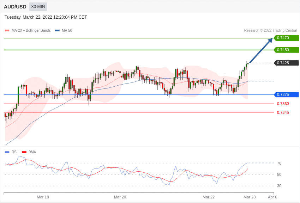Click the Mar 23 date axis label
The height and width of the screenshot is (203, 300).
pyautogui.click(x=250, y=197)
